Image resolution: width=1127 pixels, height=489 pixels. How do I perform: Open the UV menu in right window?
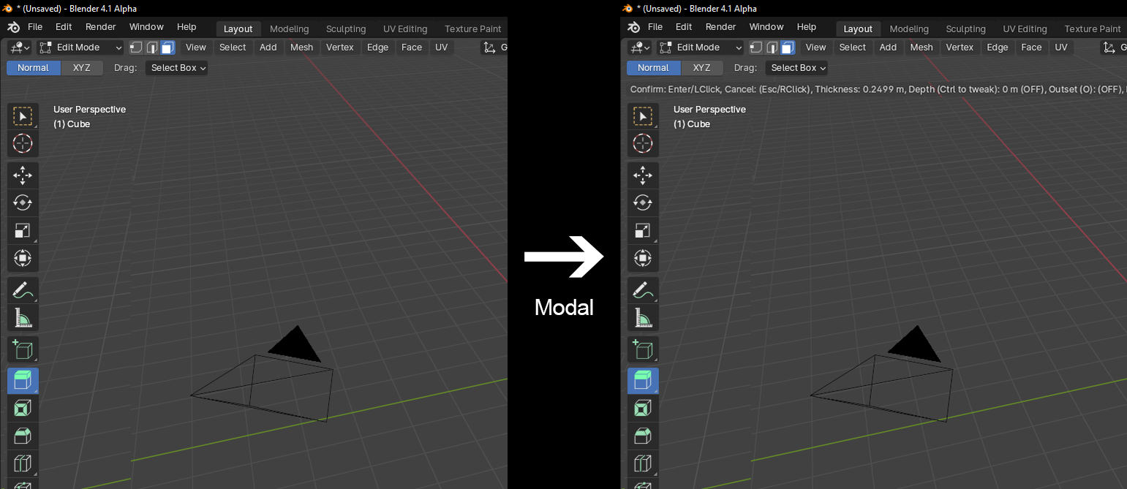point(1061,48)
